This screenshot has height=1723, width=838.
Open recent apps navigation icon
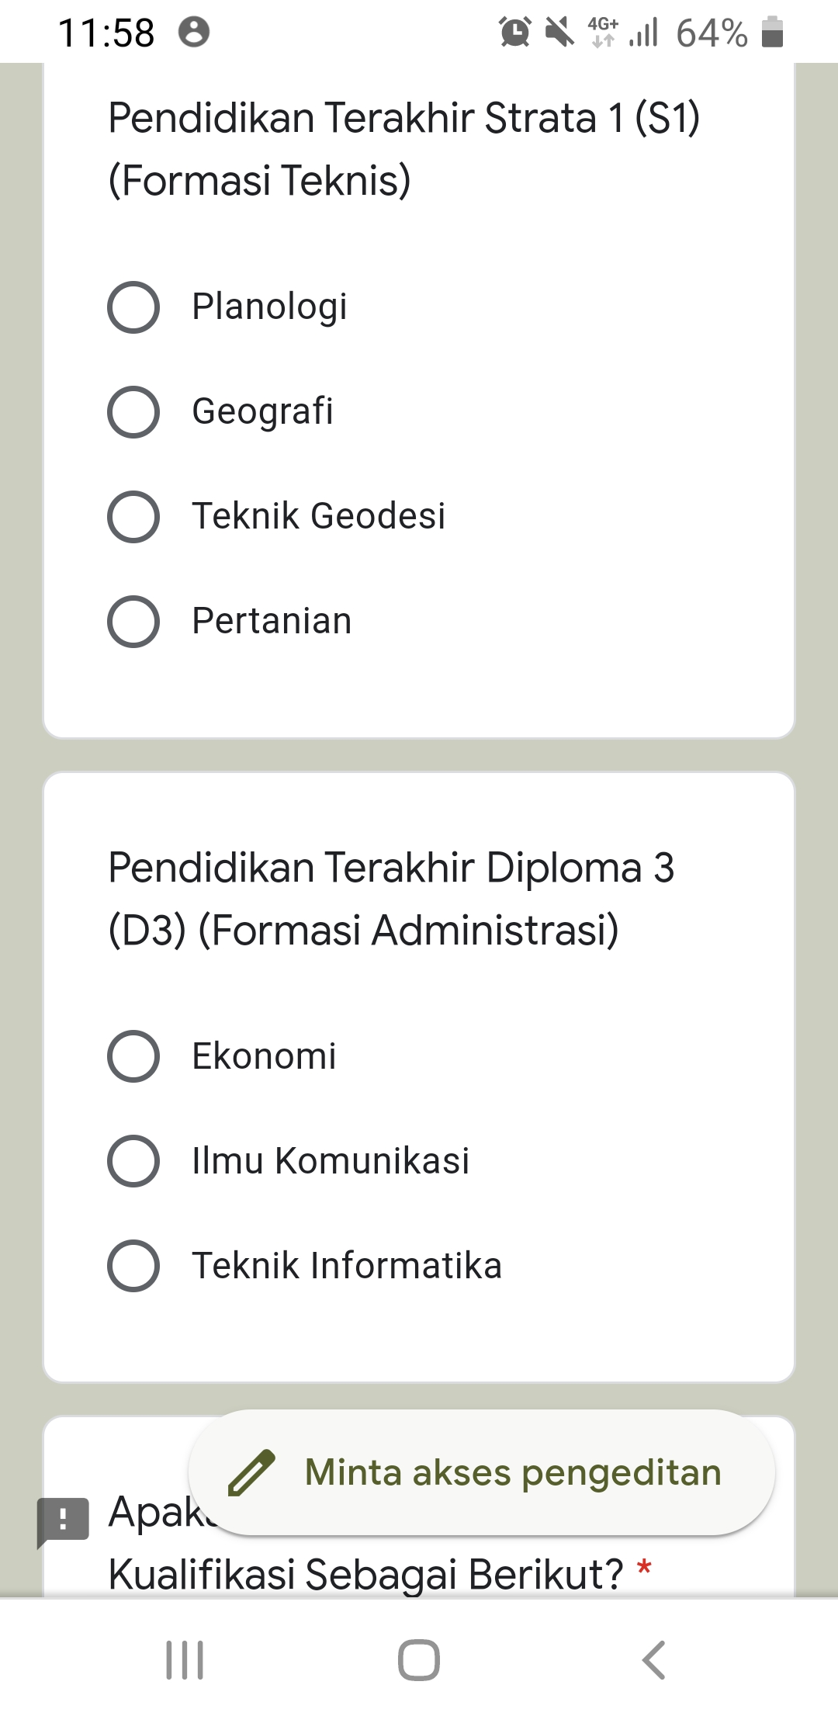coord(185,1660)
